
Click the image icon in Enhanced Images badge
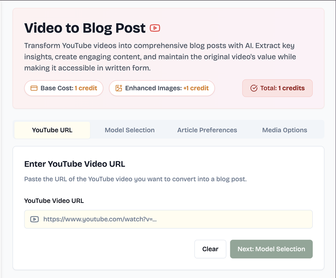pos(119,88)
